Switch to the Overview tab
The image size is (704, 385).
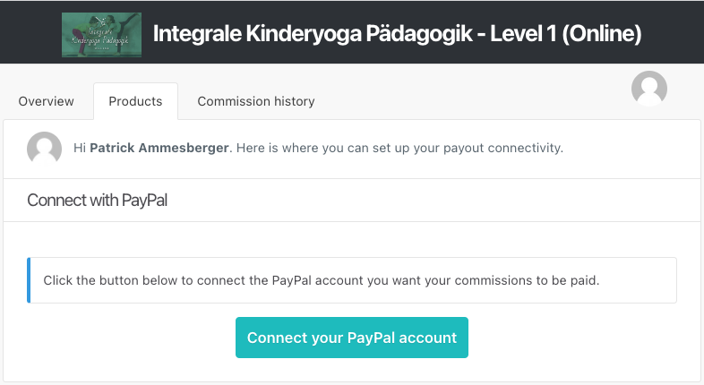point(46,101)
